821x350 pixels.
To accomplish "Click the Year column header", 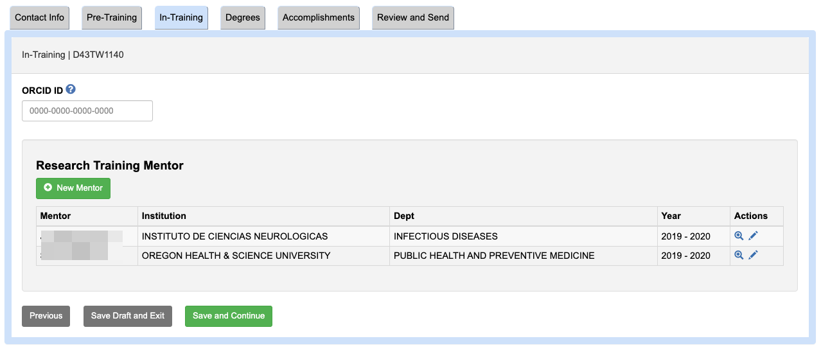I will 671,216.
